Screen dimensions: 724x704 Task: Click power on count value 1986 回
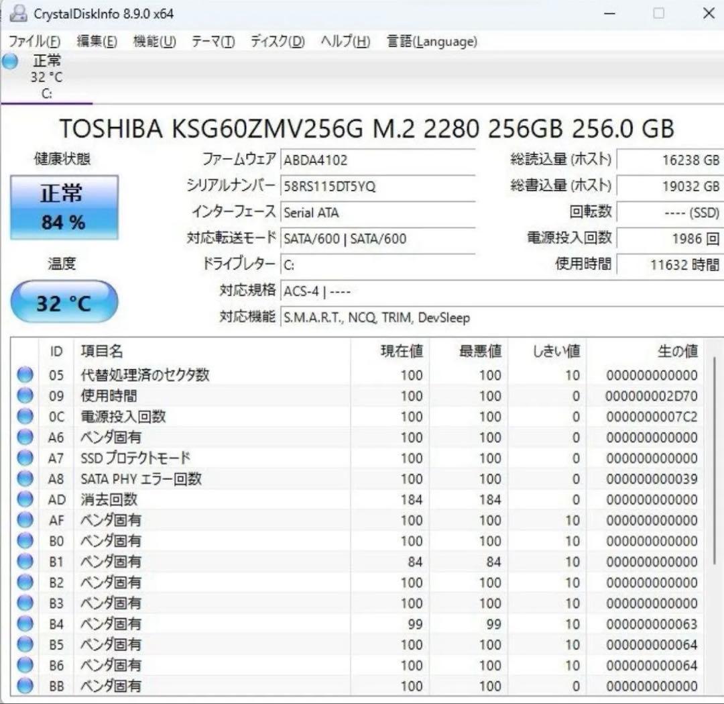click(670, 238)
